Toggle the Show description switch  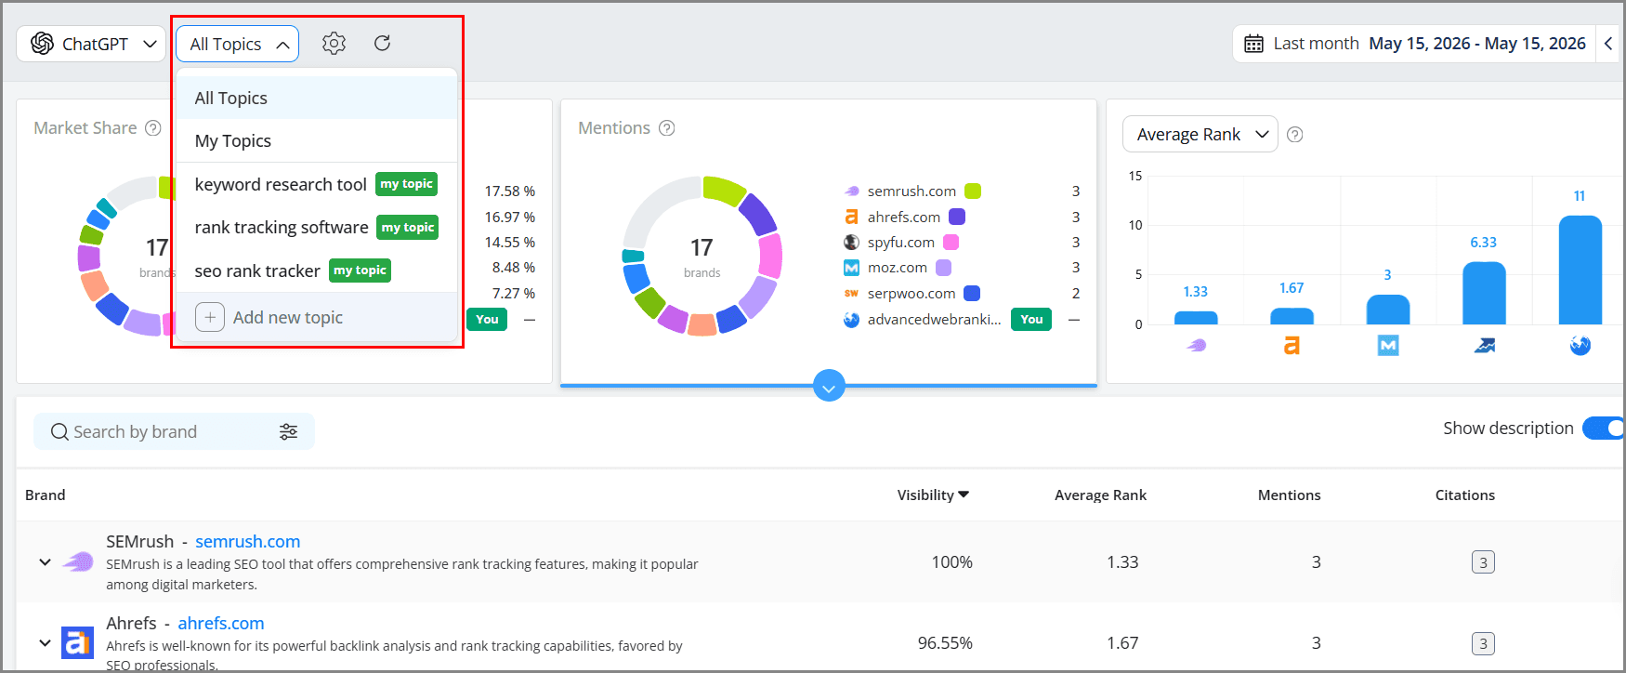(x=1605, y=429)
